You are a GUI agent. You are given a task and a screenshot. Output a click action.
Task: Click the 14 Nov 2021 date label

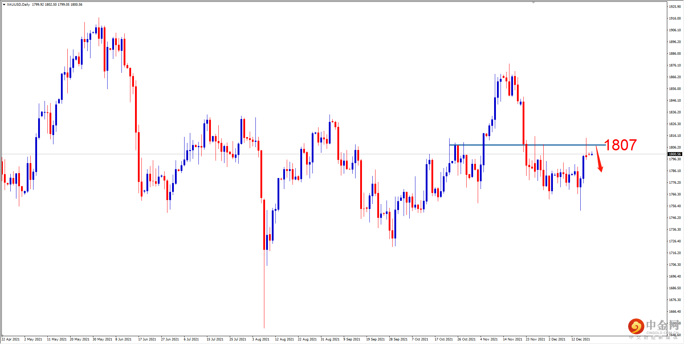point(513,339)
